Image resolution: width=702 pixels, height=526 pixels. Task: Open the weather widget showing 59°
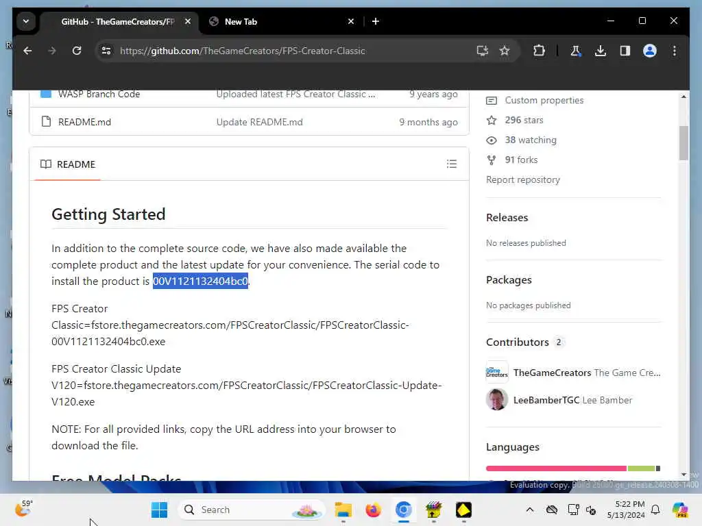(x=24, y=509)
